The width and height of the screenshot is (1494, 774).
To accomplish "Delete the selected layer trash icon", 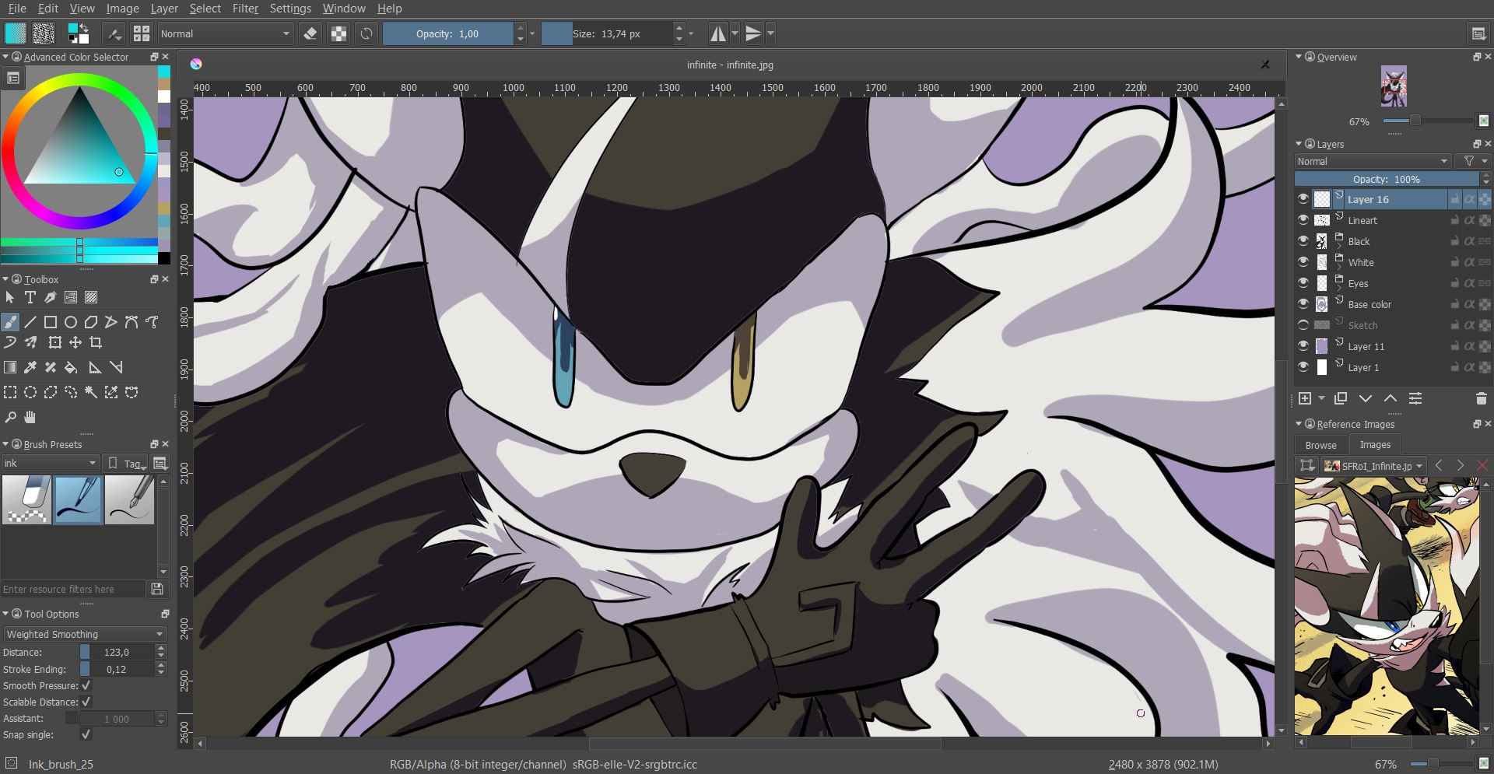I will (x=1482, y=398).
